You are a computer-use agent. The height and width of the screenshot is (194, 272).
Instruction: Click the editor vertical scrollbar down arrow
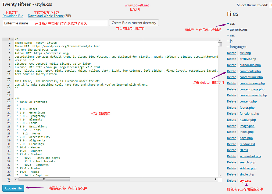pos(220,175)
